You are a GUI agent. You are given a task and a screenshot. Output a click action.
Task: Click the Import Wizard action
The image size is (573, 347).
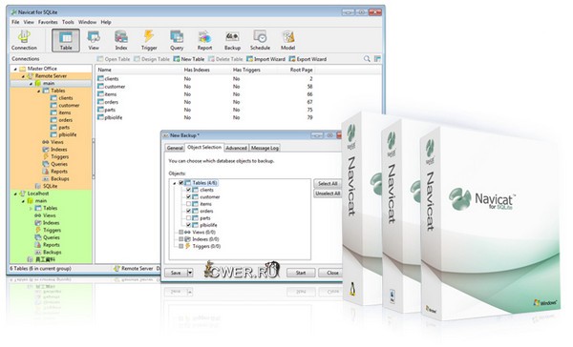tap(265, 59)
